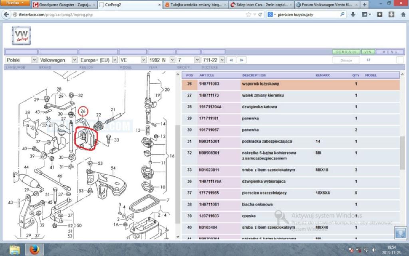Click description 'dzwigienka wybierajaca'

[x=264, y=181]
